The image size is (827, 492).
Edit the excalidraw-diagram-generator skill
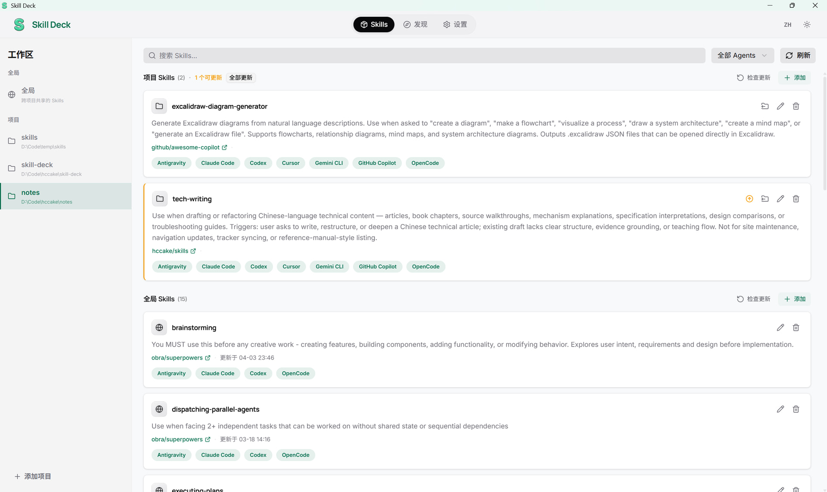pos(780,106)
